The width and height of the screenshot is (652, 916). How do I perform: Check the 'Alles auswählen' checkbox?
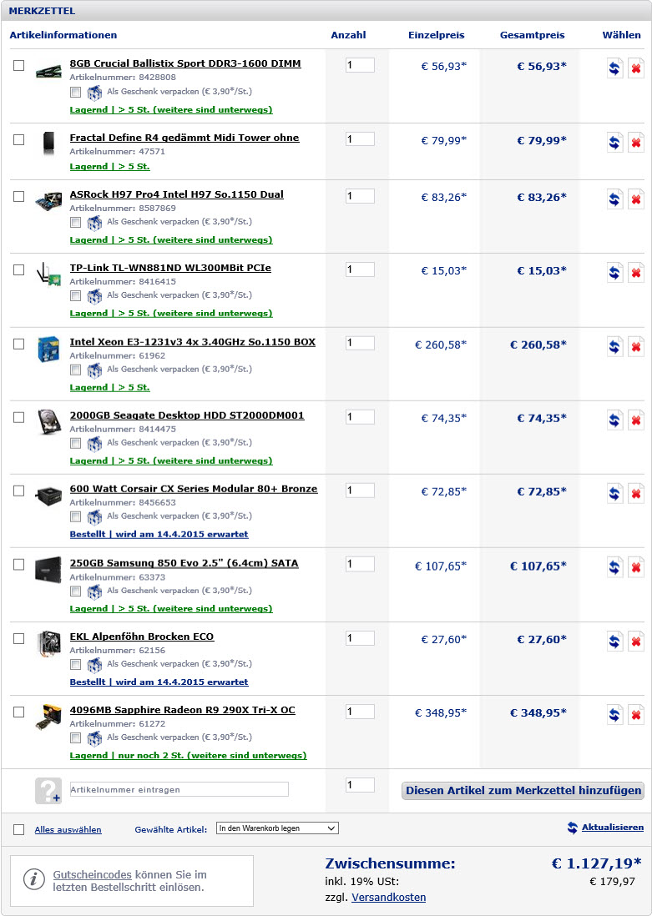tap(19, 829)
